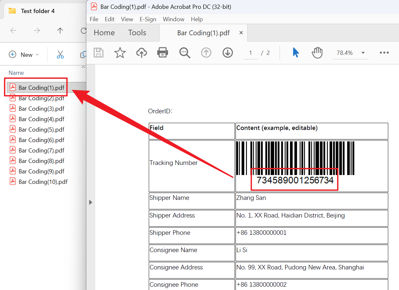Click the cloud upload icon
The width and height of the screenshot is (399, 290).
pos(141,53)
